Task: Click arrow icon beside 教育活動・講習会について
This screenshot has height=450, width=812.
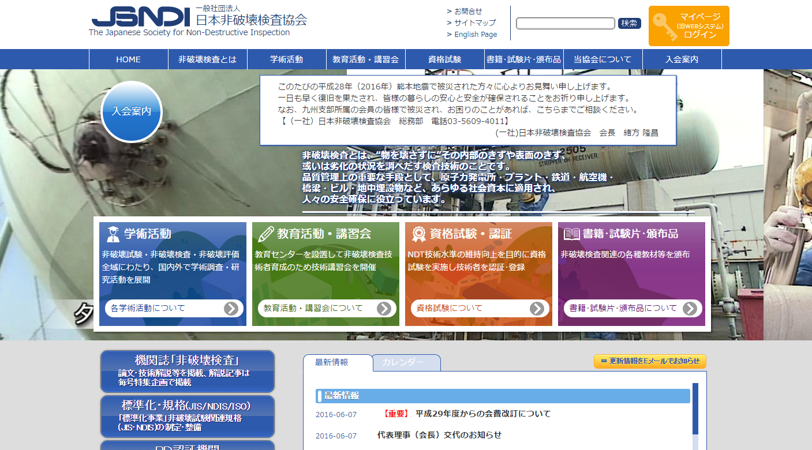Action: pyautogui.click(x=384, y=309)
